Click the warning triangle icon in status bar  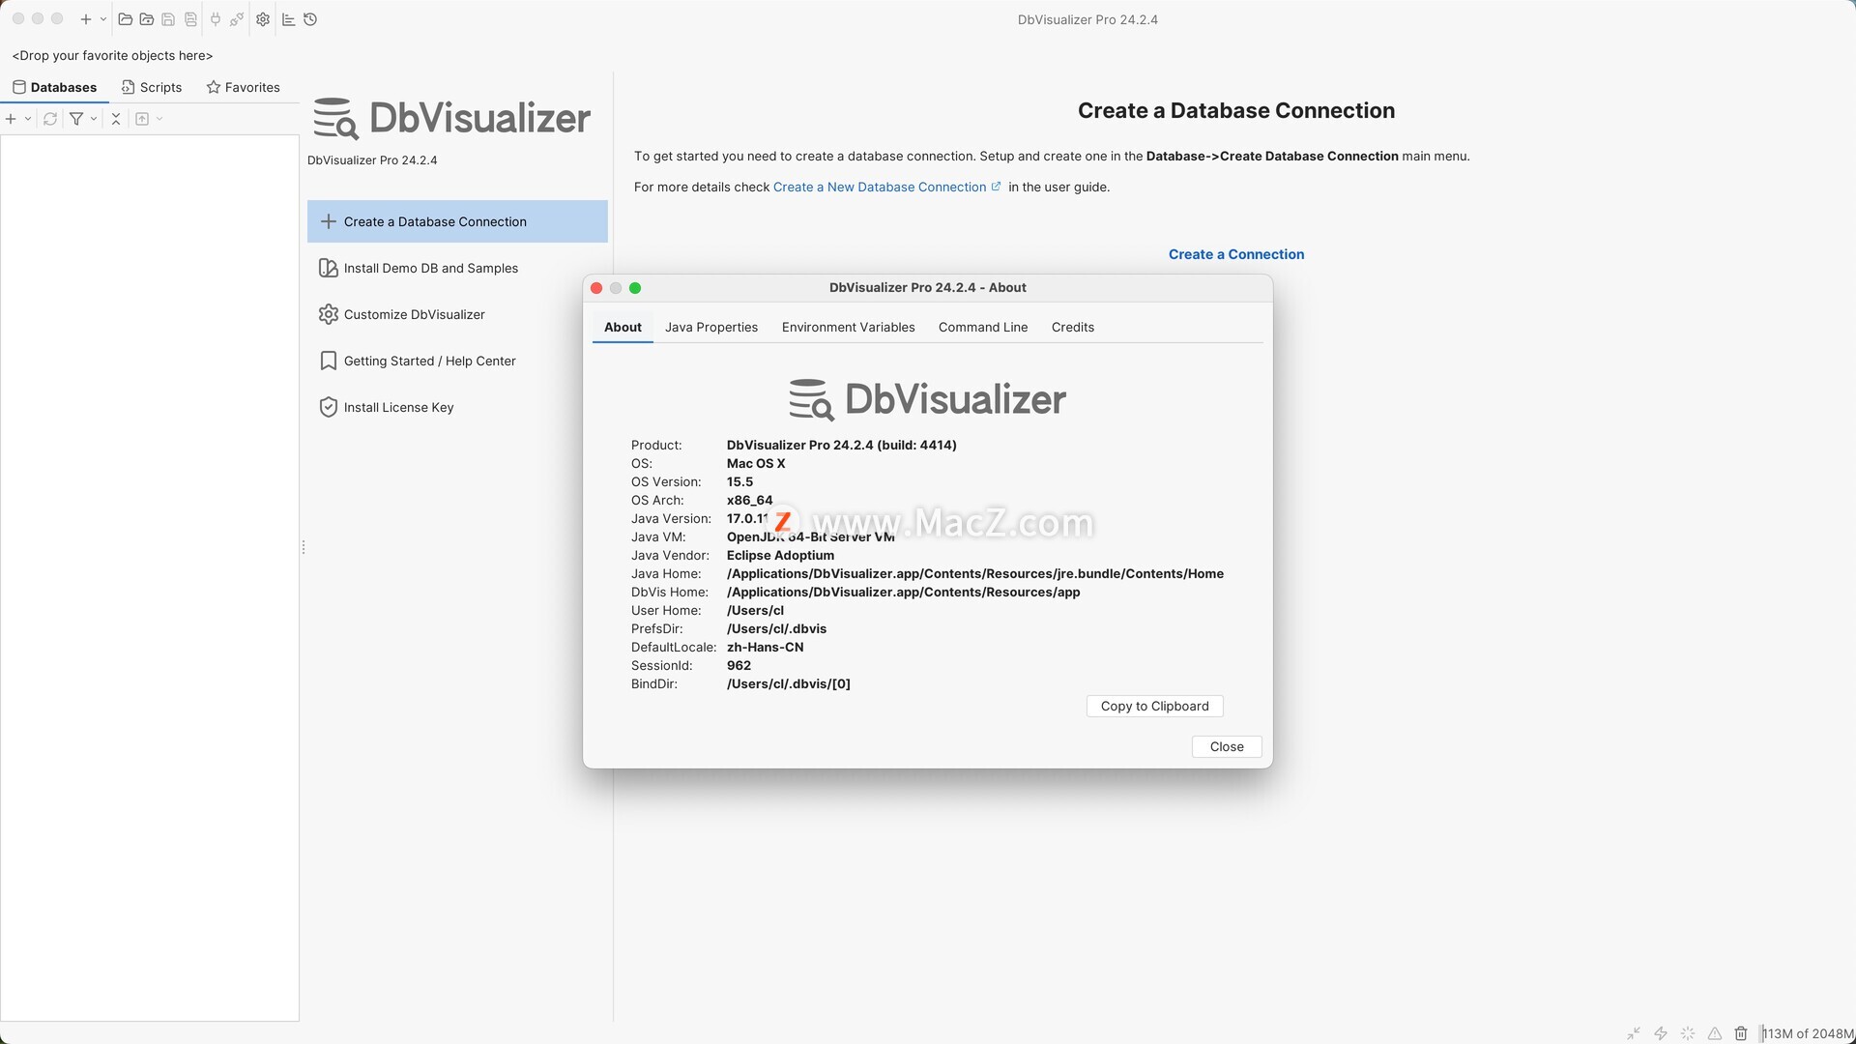click(1715, 1033)
